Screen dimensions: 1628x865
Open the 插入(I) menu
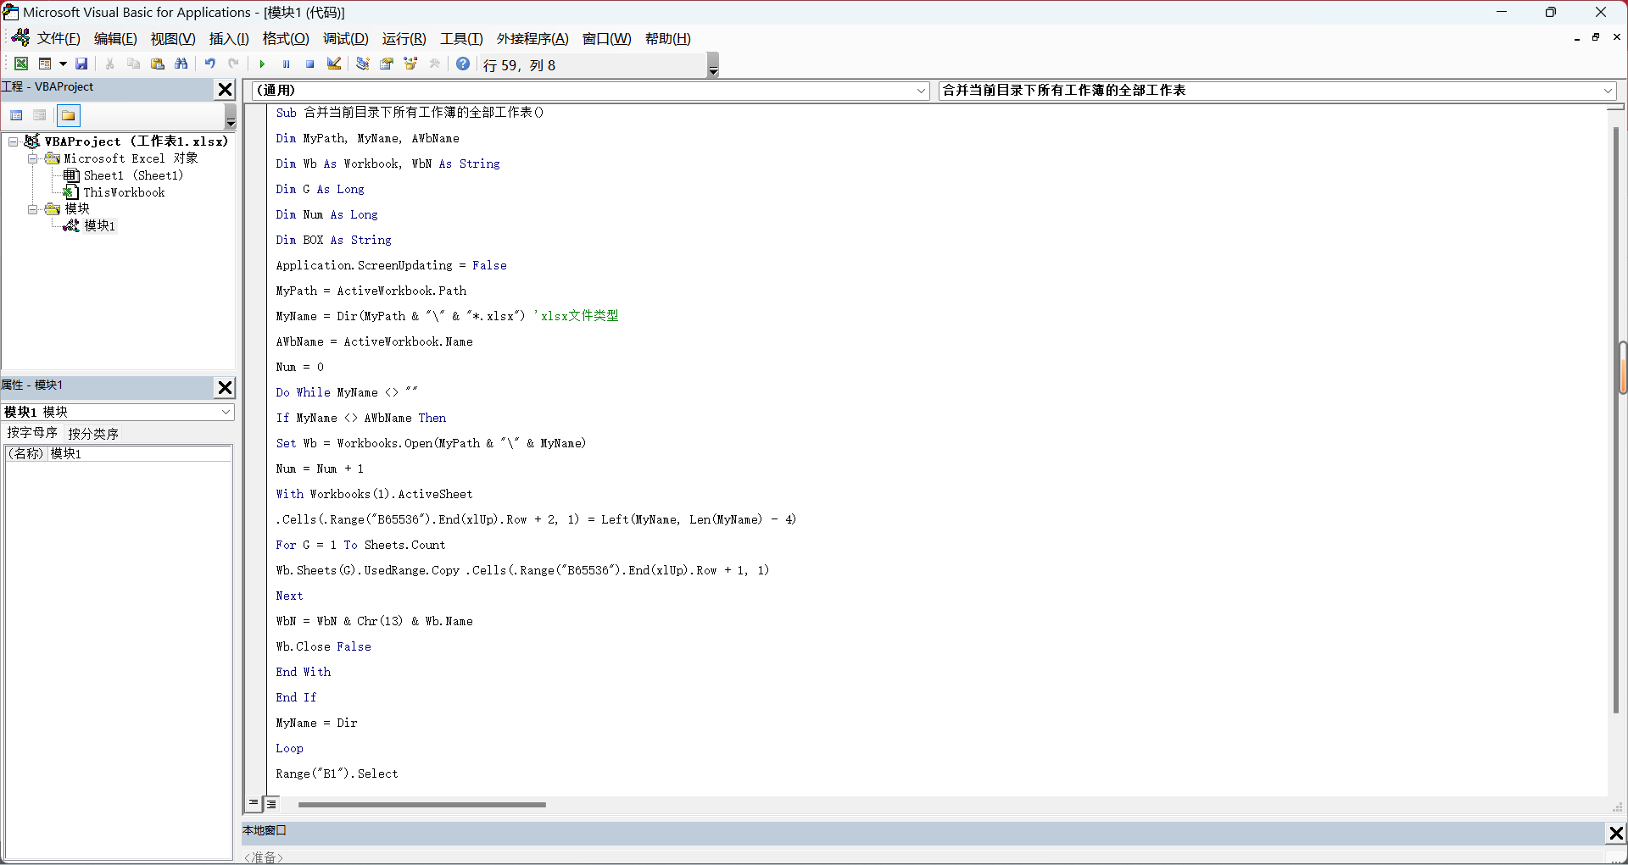point(229,39)
